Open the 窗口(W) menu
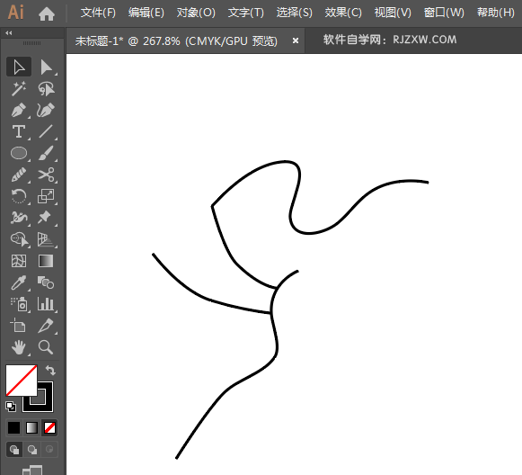 coord(444,13)
